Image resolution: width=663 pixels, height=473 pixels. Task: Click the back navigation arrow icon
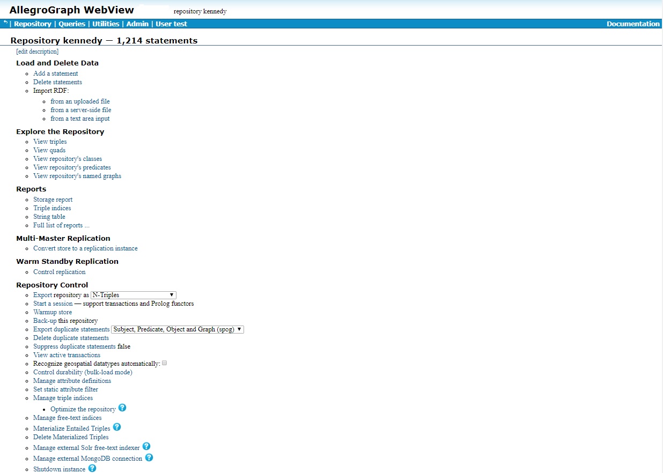click(x=4, y=23)
